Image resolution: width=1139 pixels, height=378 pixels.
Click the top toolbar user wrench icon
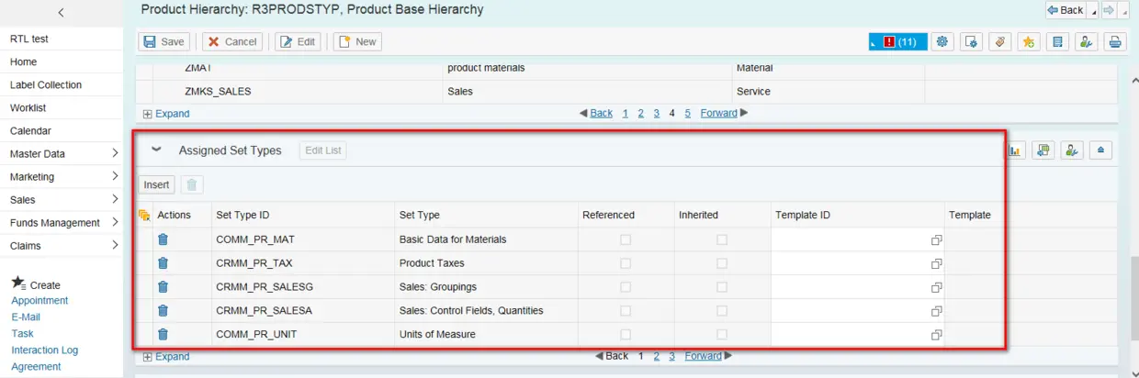click(x=1086, y=41)
